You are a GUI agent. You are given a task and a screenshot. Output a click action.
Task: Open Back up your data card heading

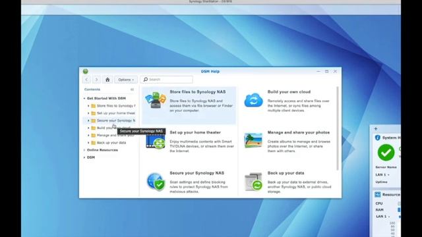(286, 173)
